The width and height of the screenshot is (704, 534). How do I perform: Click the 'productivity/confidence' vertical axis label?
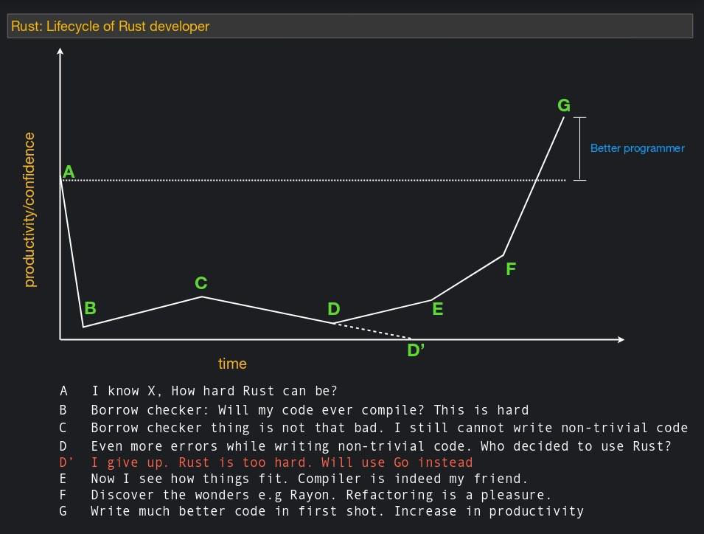click(x=30, y=209)
